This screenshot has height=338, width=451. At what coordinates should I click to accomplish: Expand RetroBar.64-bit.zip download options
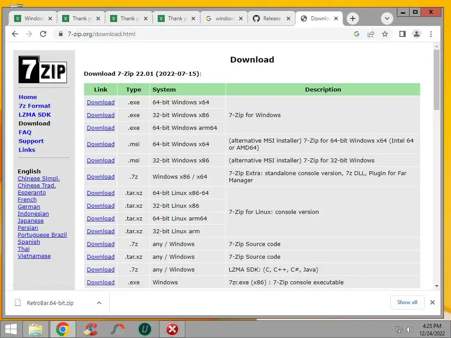pyautogui.click(x=99, y=303)
